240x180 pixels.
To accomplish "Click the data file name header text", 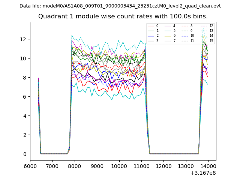I will click(120, 6).
